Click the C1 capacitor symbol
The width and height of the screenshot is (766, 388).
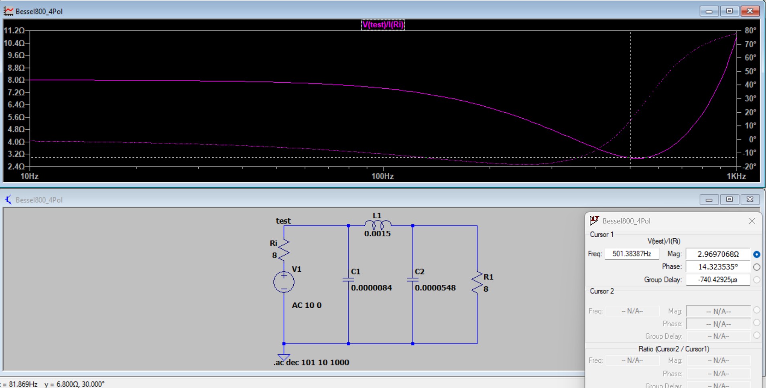tap(348, 279)
